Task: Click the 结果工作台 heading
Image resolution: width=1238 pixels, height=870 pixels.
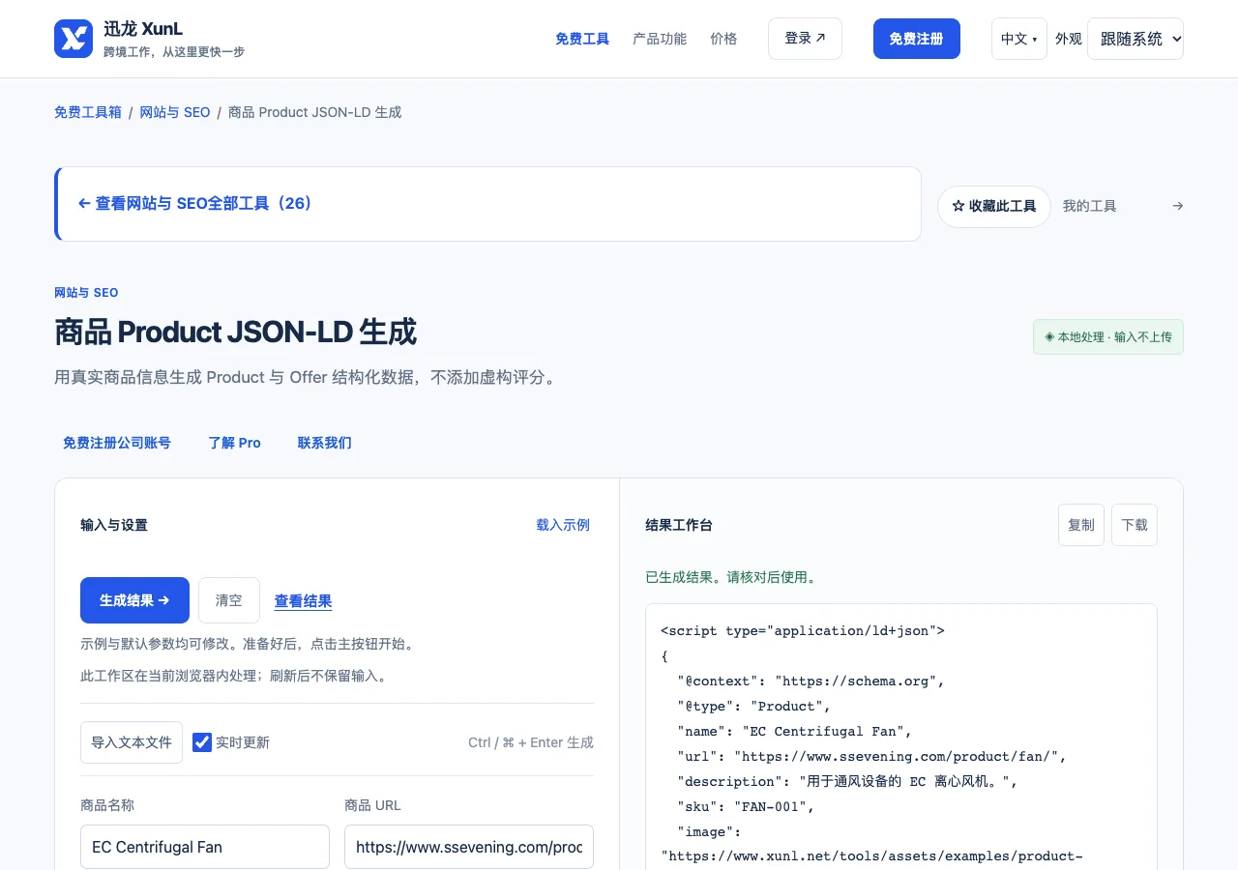Action: pyautogui.click(x=679, y=525)
